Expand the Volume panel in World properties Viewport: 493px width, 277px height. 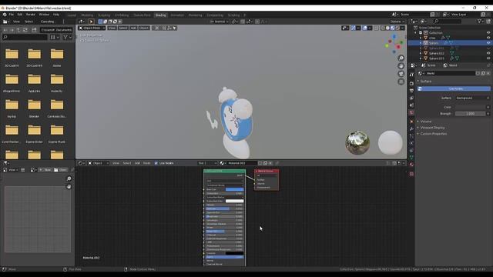[426, 122]
